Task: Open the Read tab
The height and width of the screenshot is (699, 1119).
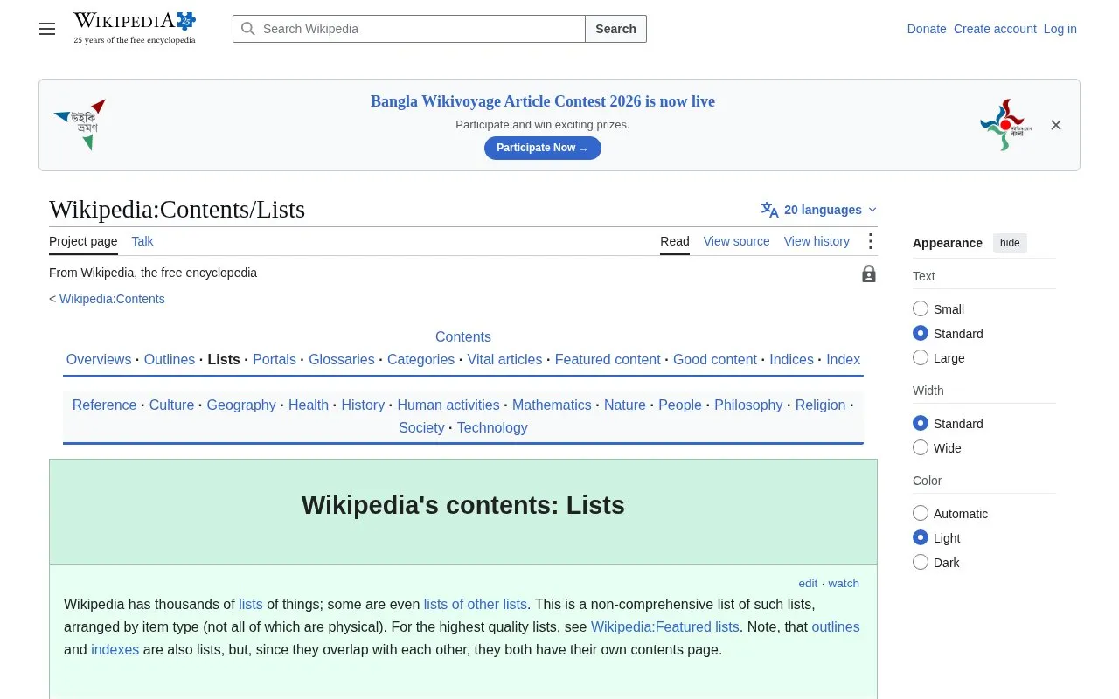Action: 675,241
